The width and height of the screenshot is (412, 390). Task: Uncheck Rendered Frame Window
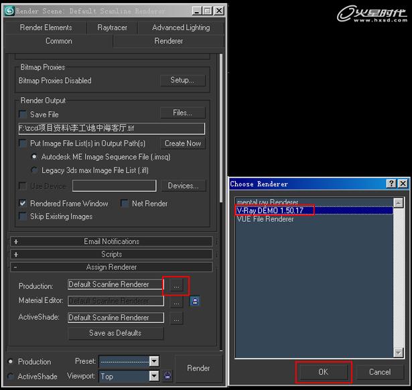23,203
